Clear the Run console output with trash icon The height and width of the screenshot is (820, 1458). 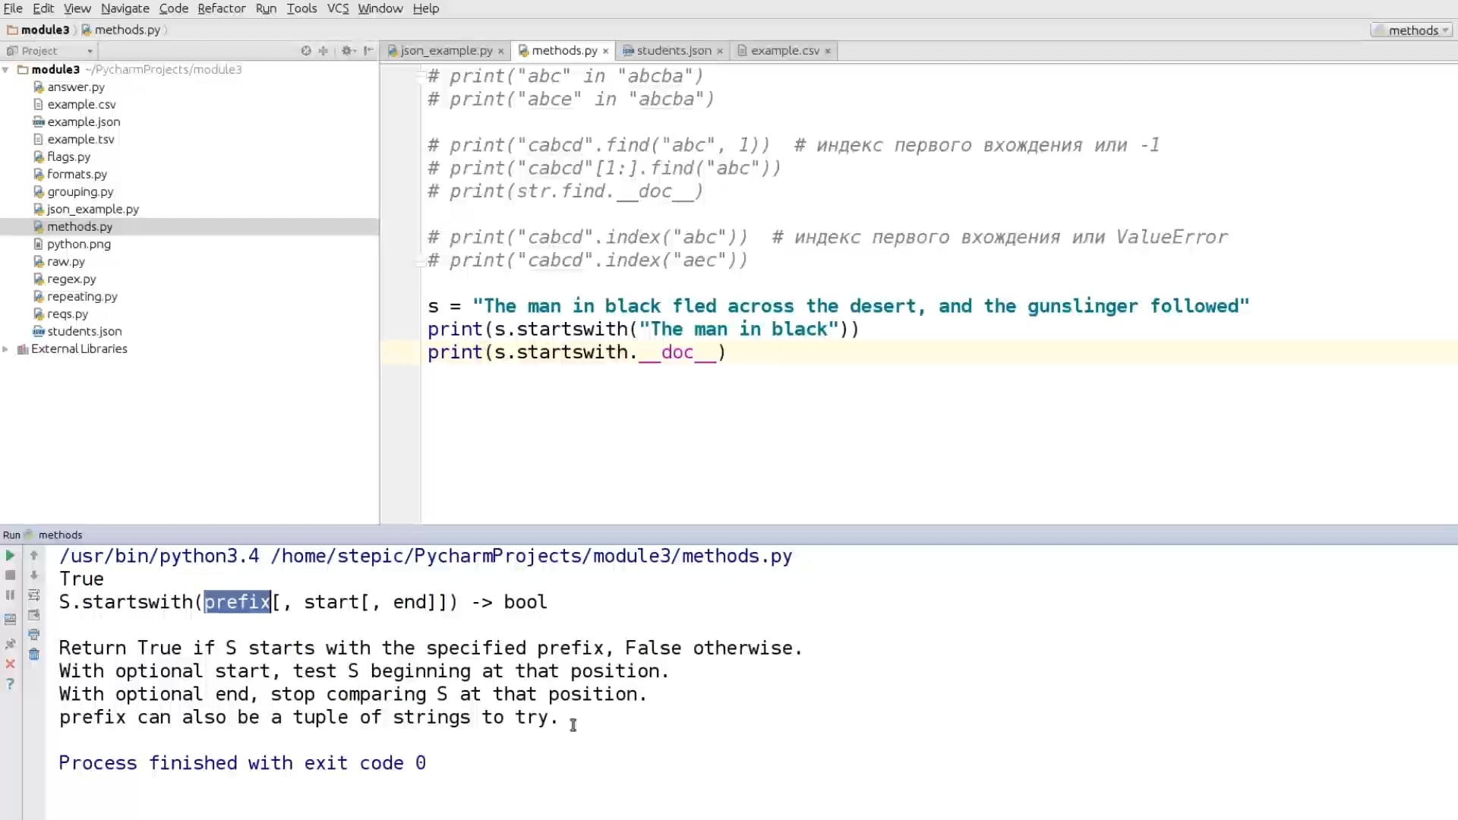[x=33, y=654]
